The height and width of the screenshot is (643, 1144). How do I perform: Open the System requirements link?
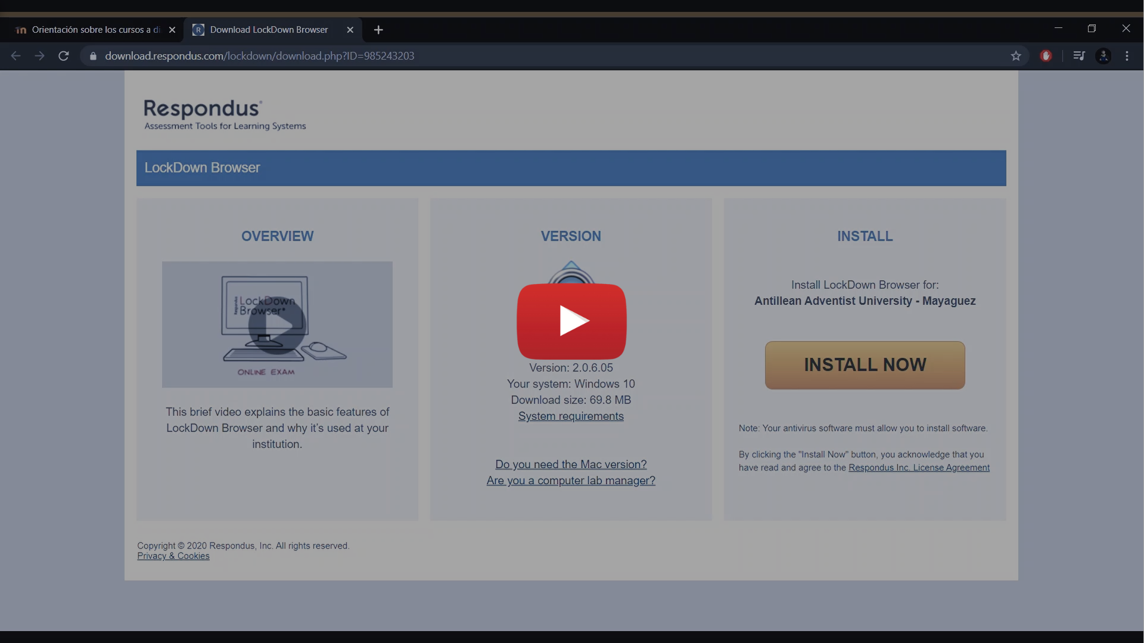click(571, 416)
